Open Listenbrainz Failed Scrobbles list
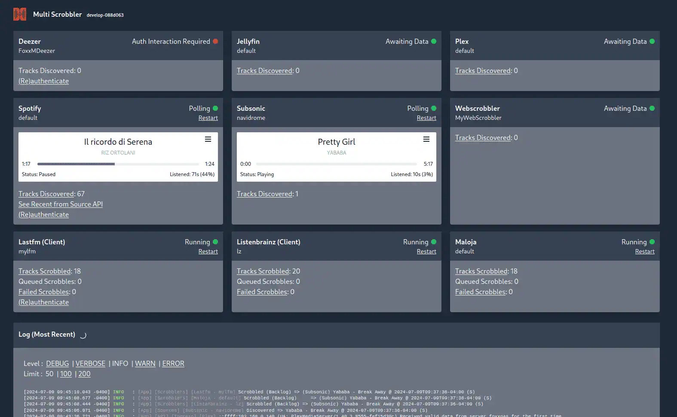Image resolution: width=677 pixels, height=417 pixels. point(262,292)
